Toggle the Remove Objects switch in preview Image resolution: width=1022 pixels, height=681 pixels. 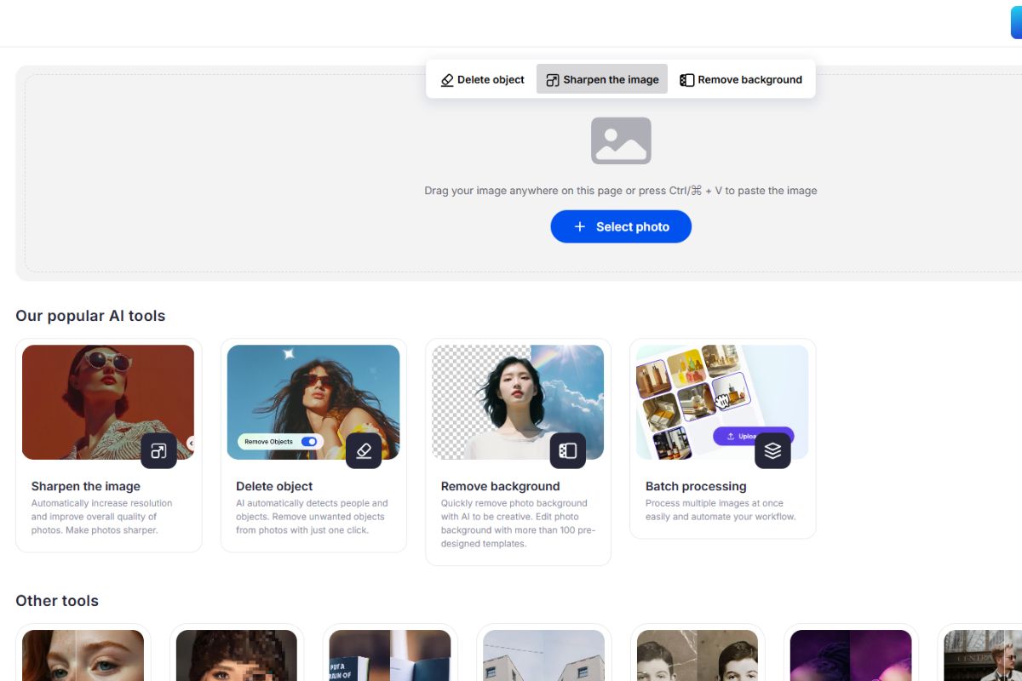[308, 442]
